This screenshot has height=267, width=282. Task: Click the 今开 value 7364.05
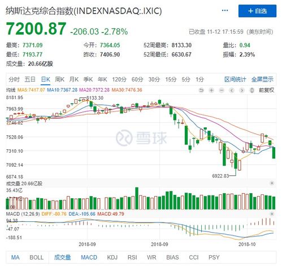tap(110, 45)
